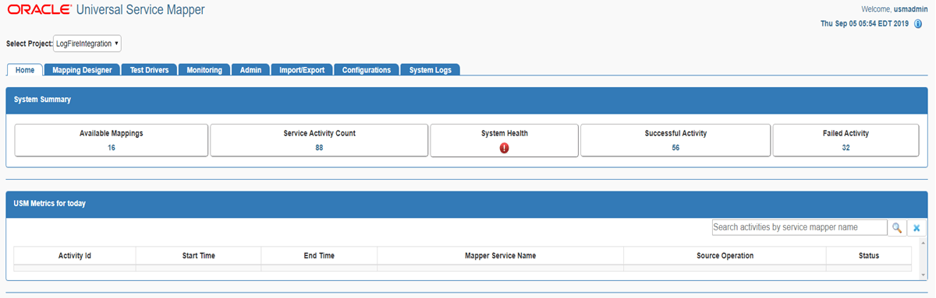Image resolution: width=936 pixels, height=298 pixels.
Task: Open the Configurations tab
Action: coord(367,70)
